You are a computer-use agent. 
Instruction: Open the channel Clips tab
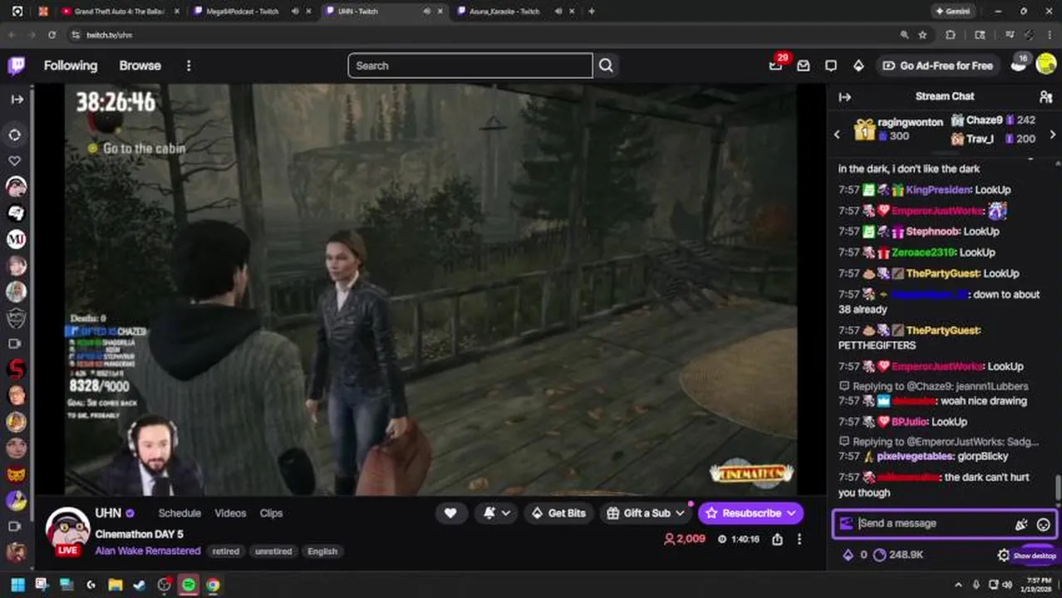[x=271, y=513]
